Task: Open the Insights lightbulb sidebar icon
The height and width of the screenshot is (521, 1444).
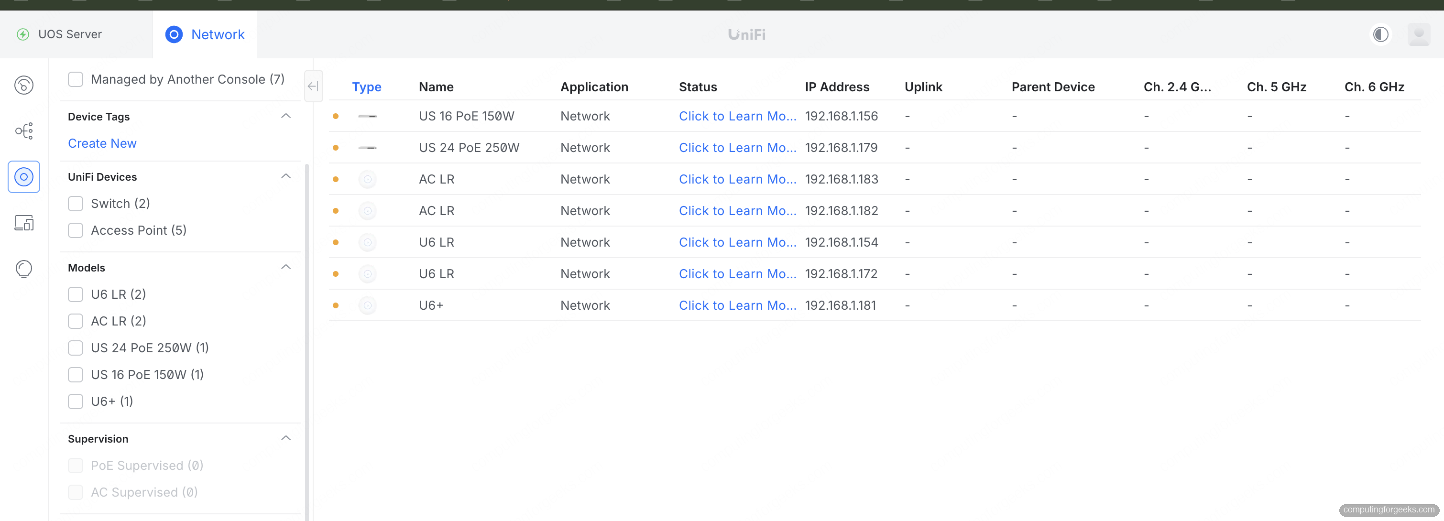Action: 23,269
